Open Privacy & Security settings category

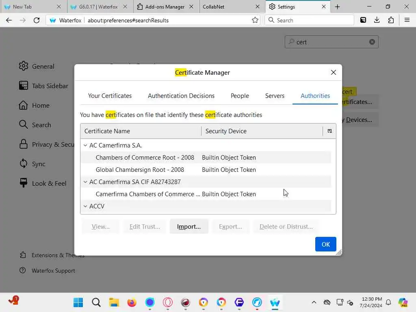[x=46, y=144]
